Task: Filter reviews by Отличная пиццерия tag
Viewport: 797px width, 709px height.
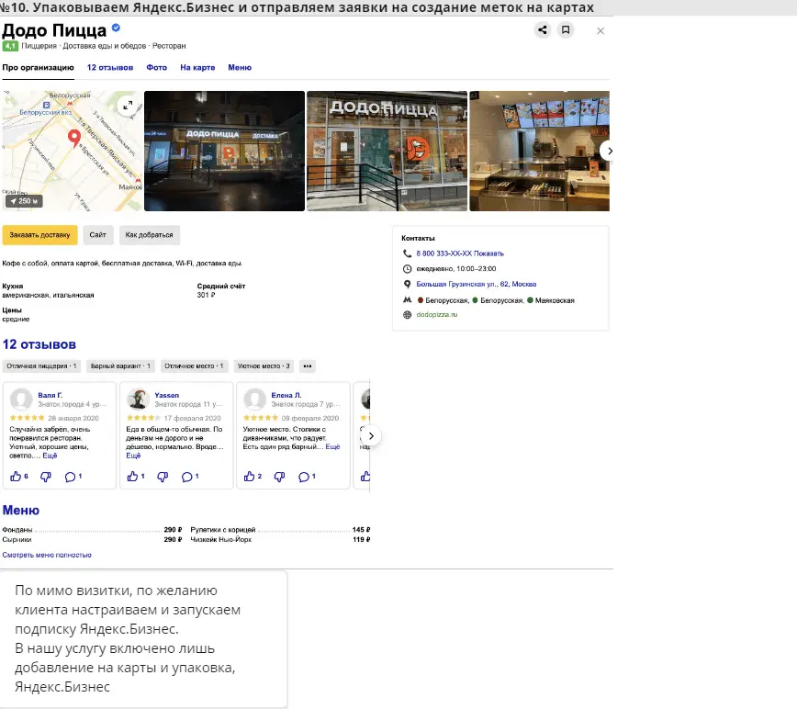Action: (41, 366)
